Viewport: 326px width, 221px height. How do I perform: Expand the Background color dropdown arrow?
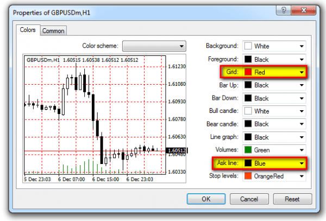[x=302, y=46]
